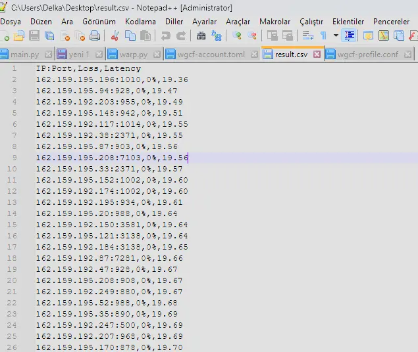The image size is (418, 352).
Task: Open Find dialog via binoculars icon
Action: (201, 35)
